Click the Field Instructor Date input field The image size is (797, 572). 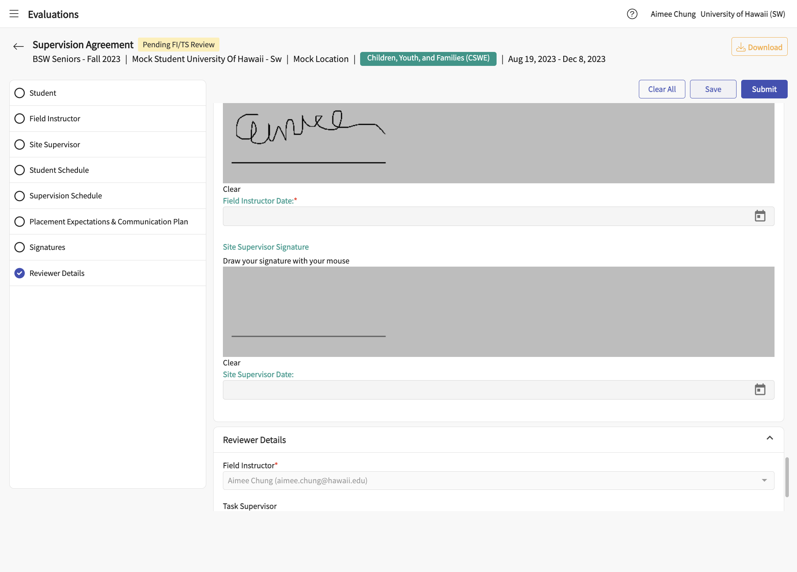pyautogui.click(x=499, y=216)
